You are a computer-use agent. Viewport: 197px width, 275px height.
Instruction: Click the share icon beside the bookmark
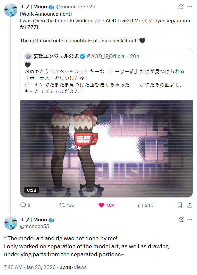[x=190, y=205]
